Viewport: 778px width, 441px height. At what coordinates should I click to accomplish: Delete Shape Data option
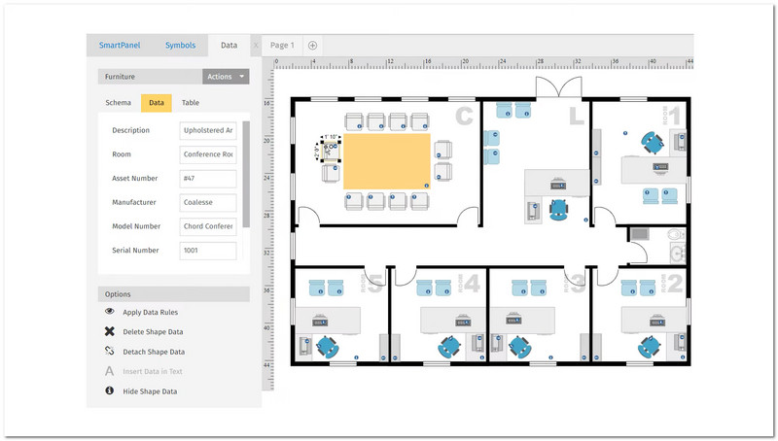(153, 332)
